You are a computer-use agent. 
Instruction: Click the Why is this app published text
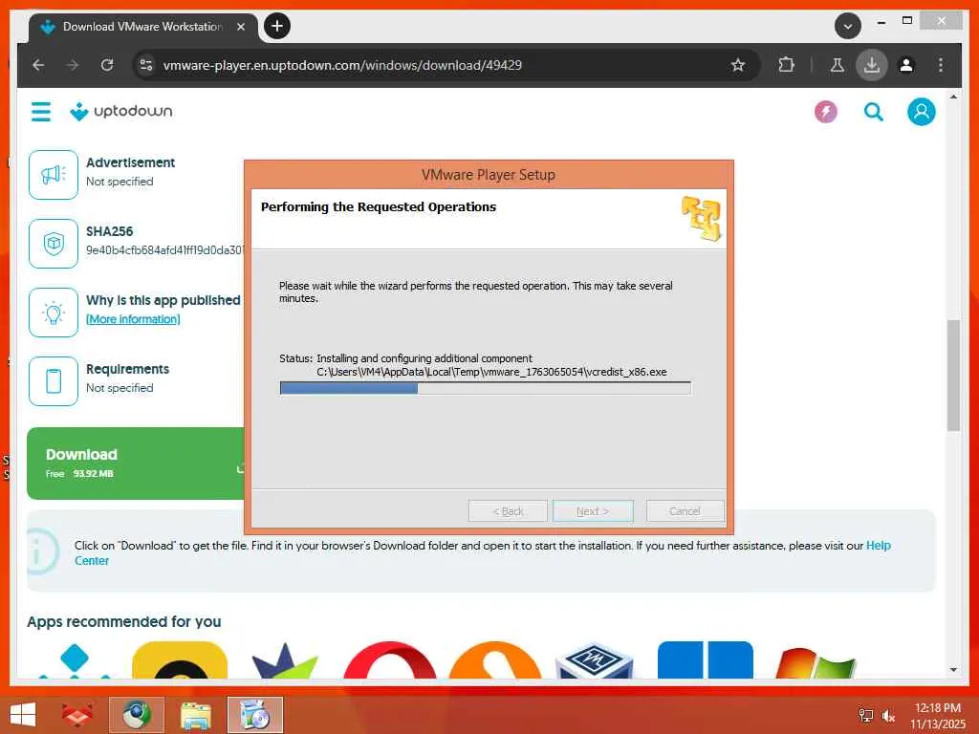(x=163, y=300)
